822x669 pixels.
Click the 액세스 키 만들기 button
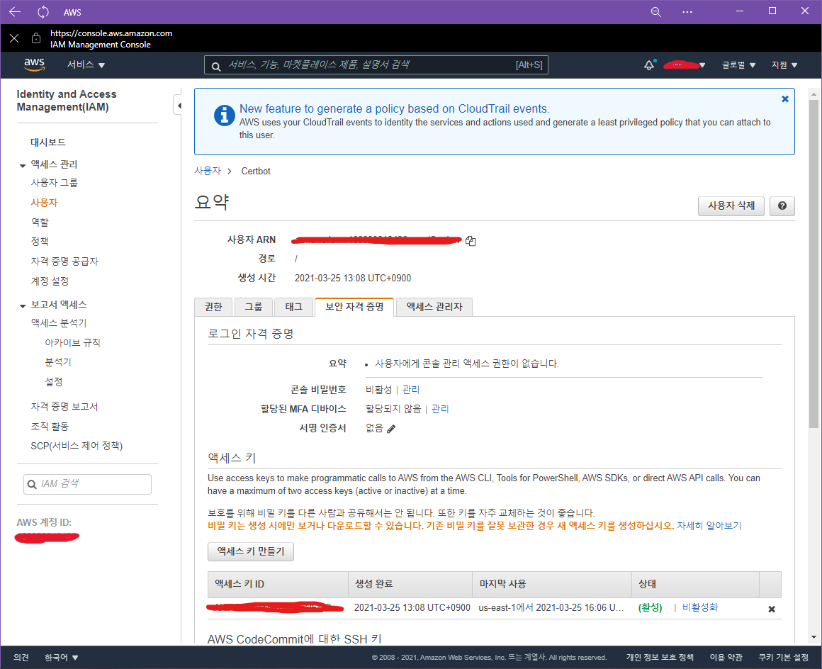(251, 551)
